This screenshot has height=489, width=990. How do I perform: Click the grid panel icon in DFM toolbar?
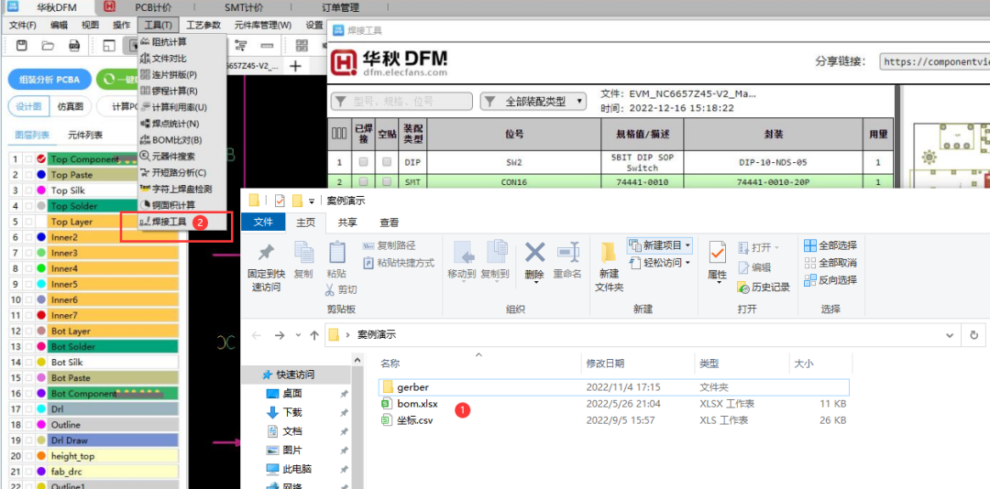click(302, 46)
